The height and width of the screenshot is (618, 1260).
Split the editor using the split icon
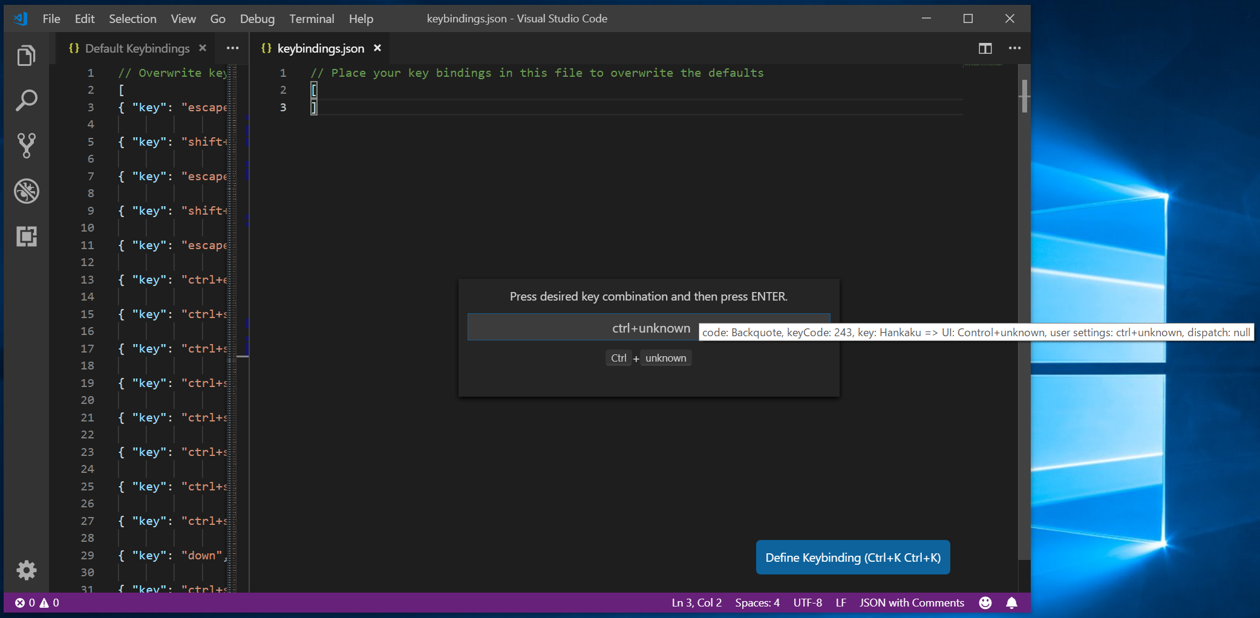[985, 48]
